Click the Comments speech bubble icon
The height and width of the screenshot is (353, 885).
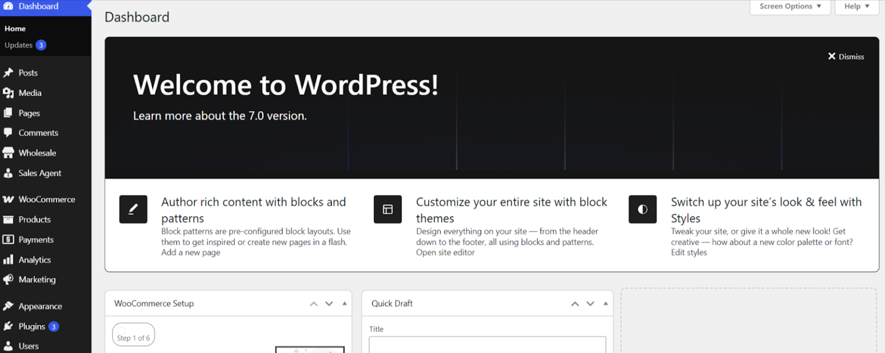click(8, 133)
